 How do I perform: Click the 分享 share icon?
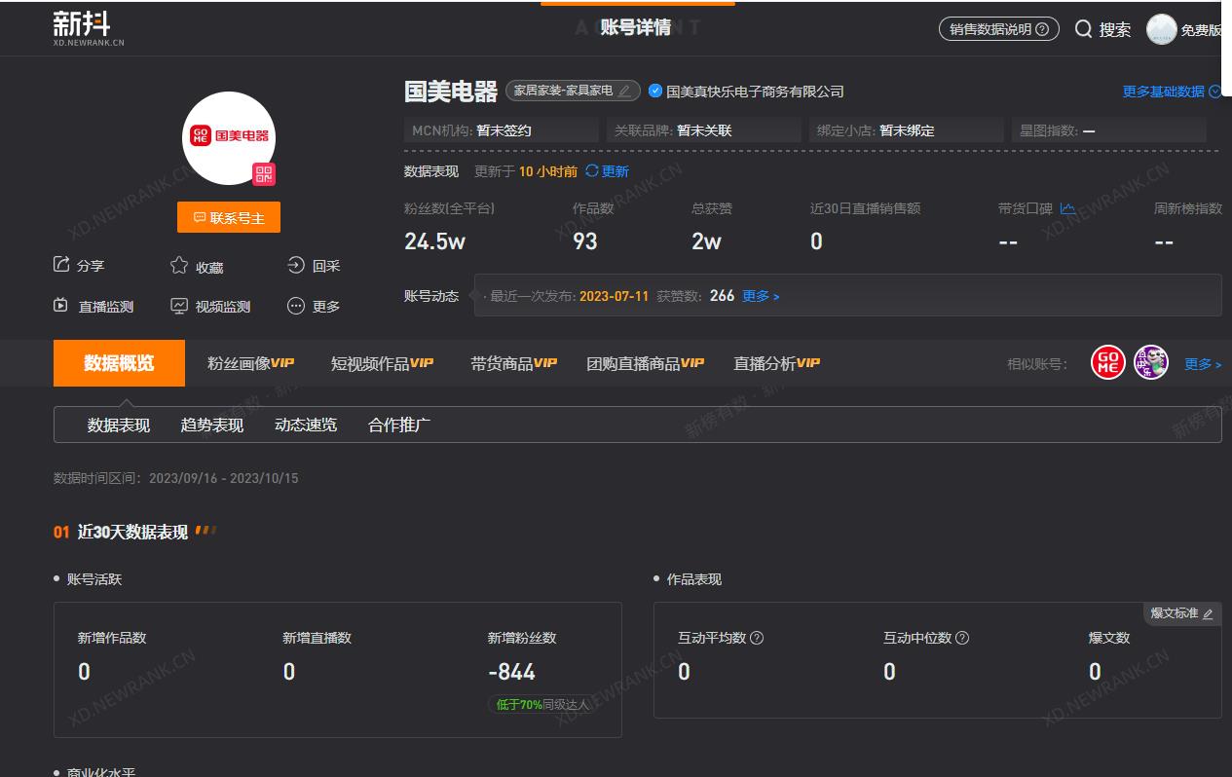[61, 265]
